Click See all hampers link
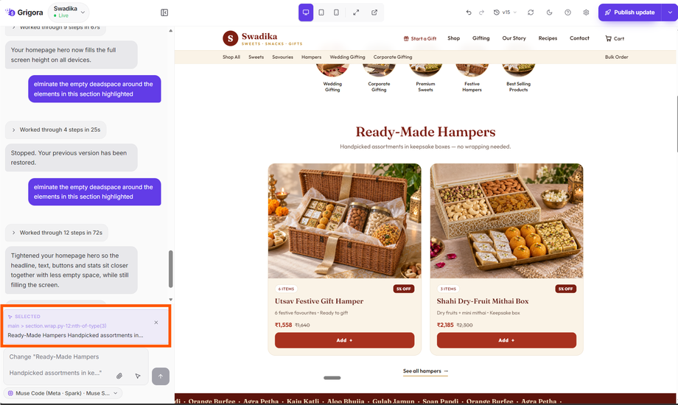 click(425, 371)
